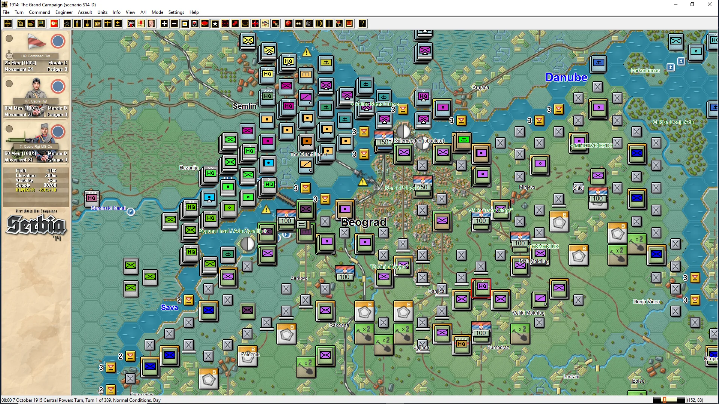Click the red diagonal arrow icon
719x404 pixels.
235,24
